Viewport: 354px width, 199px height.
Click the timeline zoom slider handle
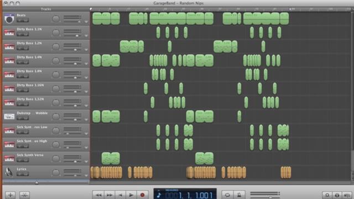click(x=37, y=182)
